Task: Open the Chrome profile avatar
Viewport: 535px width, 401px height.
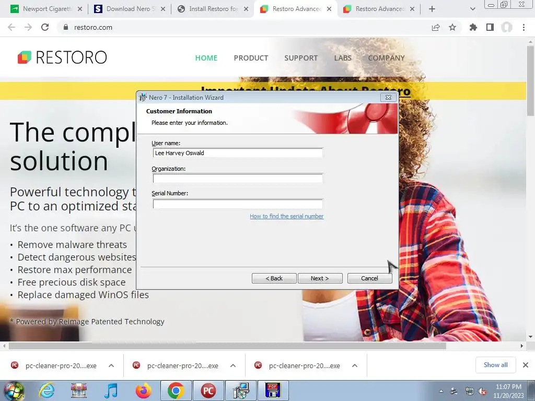Action: pyautogui.click(x=507, y=27)
